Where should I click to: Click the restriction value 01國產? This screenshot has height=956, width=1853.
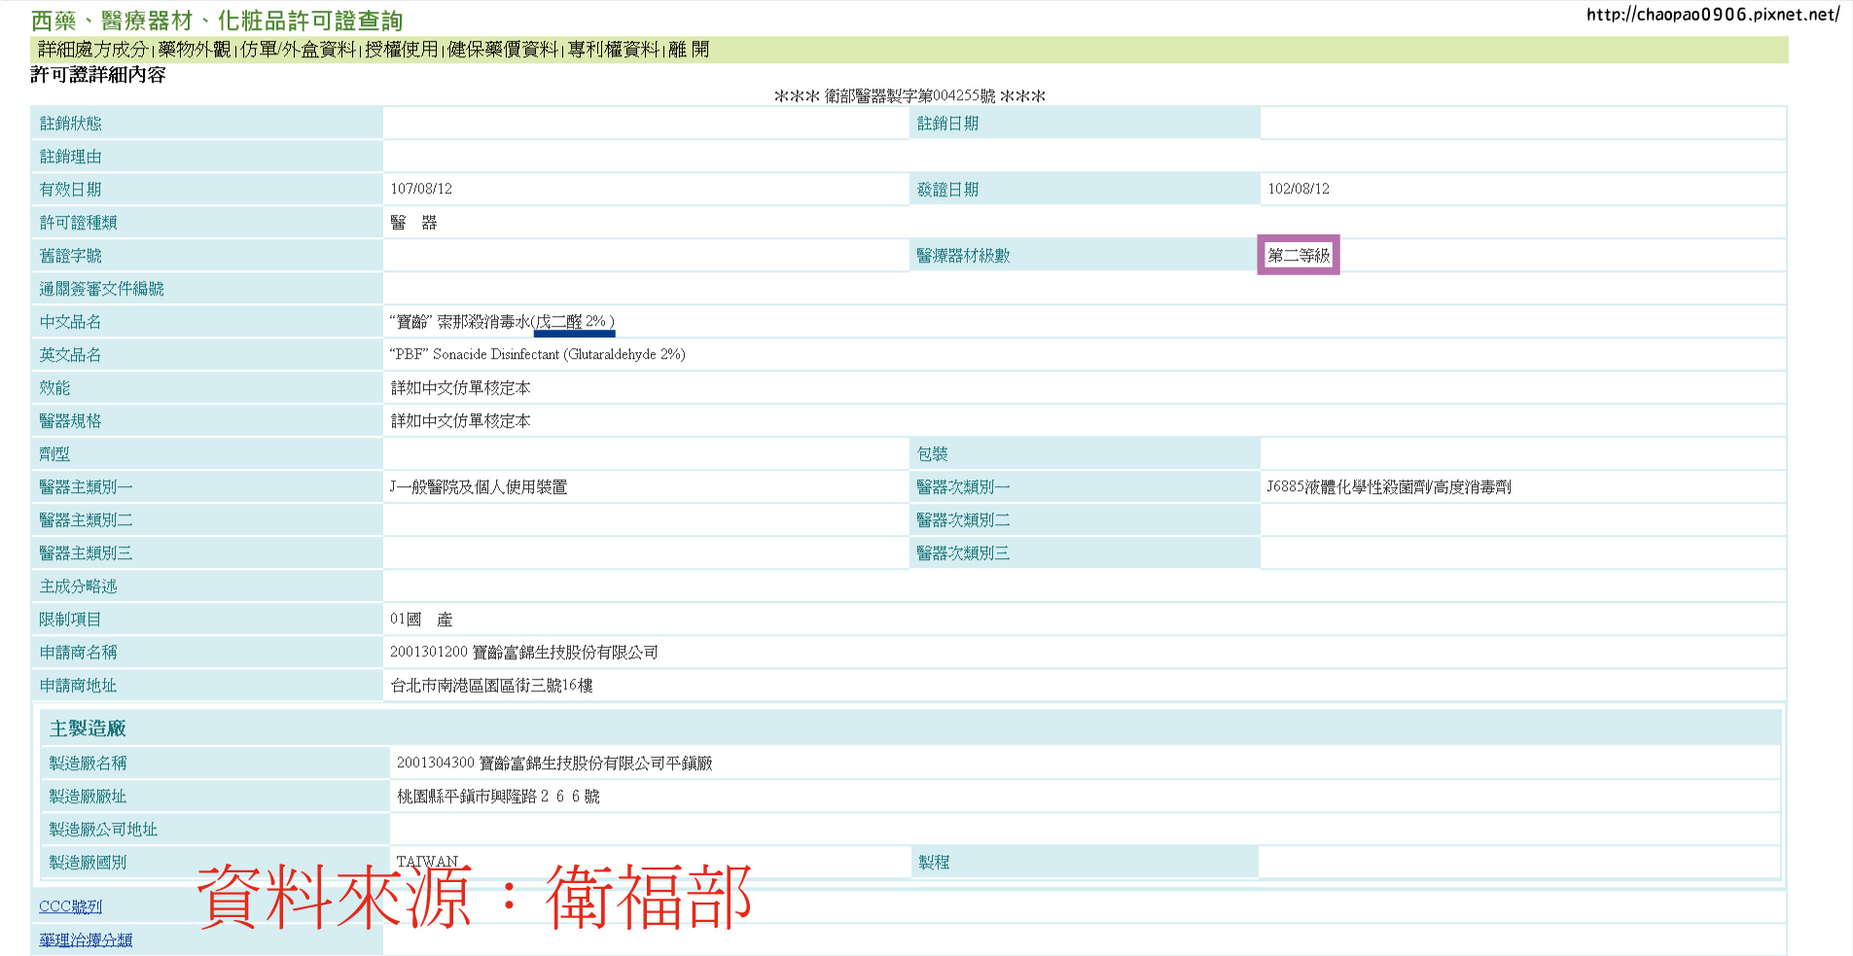[421, 620]
